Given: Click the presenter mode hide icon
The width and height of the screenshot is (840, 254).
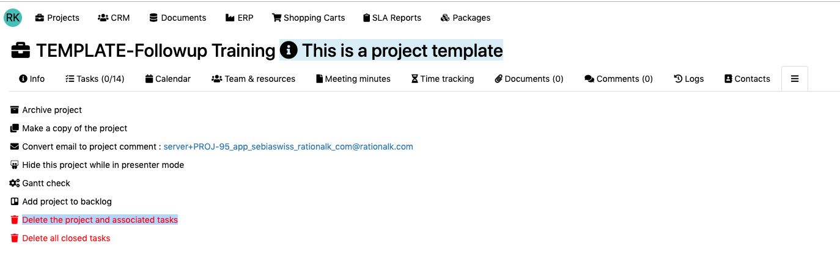Looking at the screenshot, I should 15,165.
